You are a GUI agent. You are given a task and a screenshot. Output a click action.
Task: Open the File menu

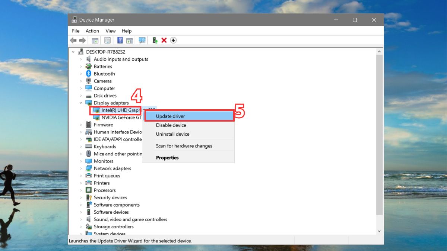click(76, 31)
